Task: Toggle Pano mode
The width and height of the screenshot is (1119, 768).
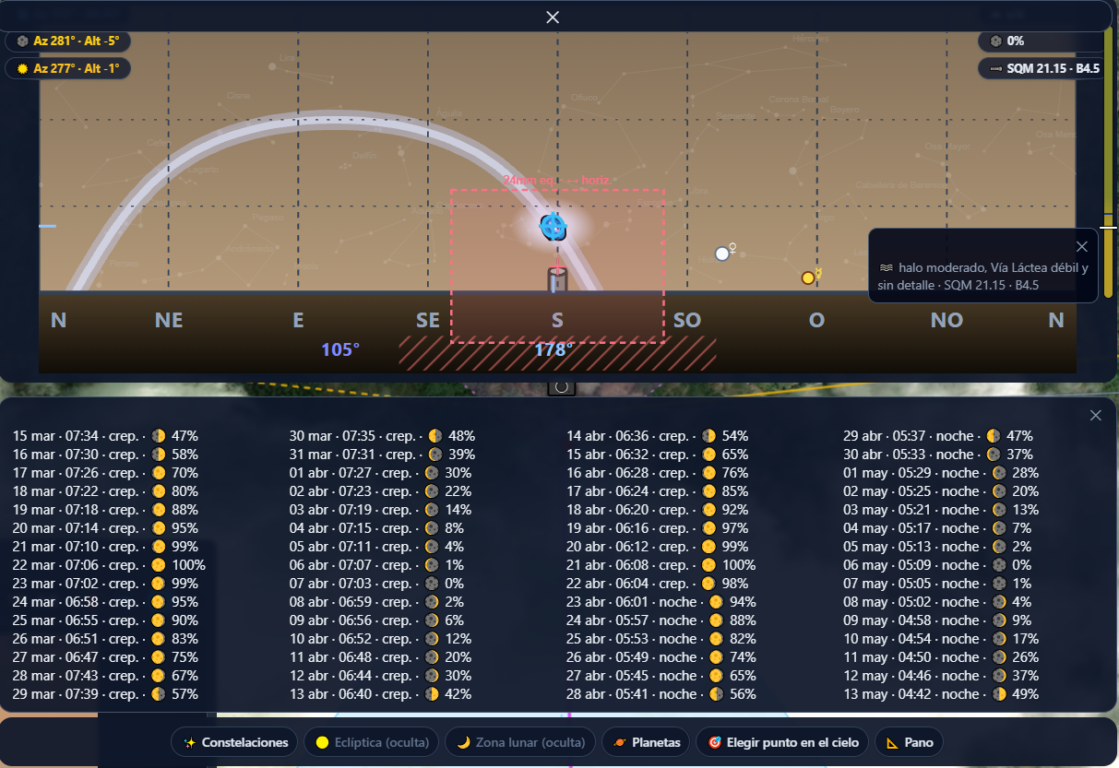Action: pyautogui.click(x=910, y=742)
